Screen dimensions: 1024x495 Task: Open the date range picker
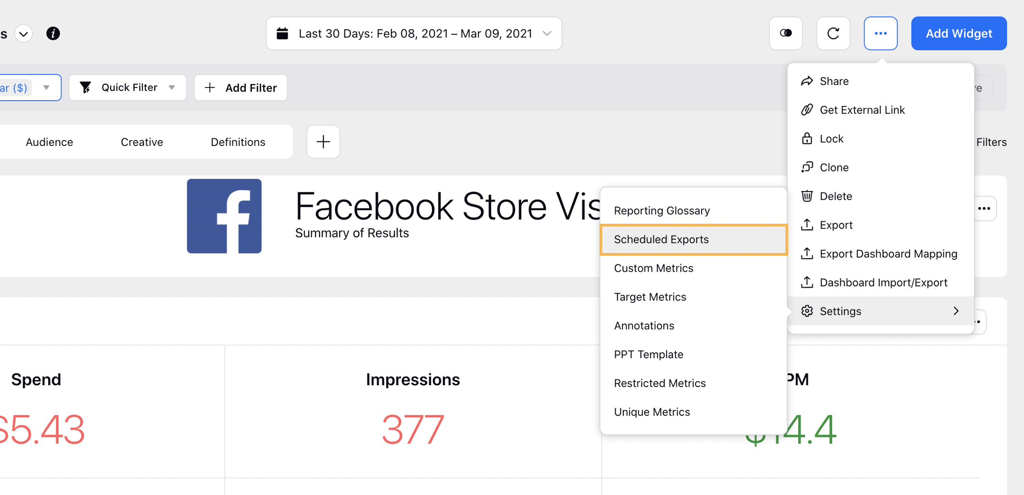click(414, 33)
